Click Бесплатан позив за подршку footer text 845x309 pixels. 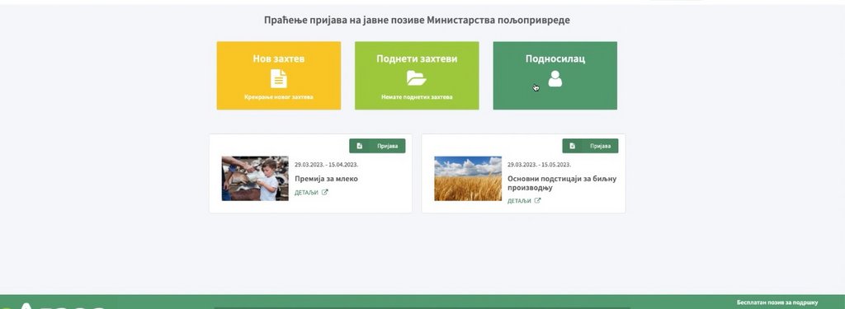pos(777,302)
